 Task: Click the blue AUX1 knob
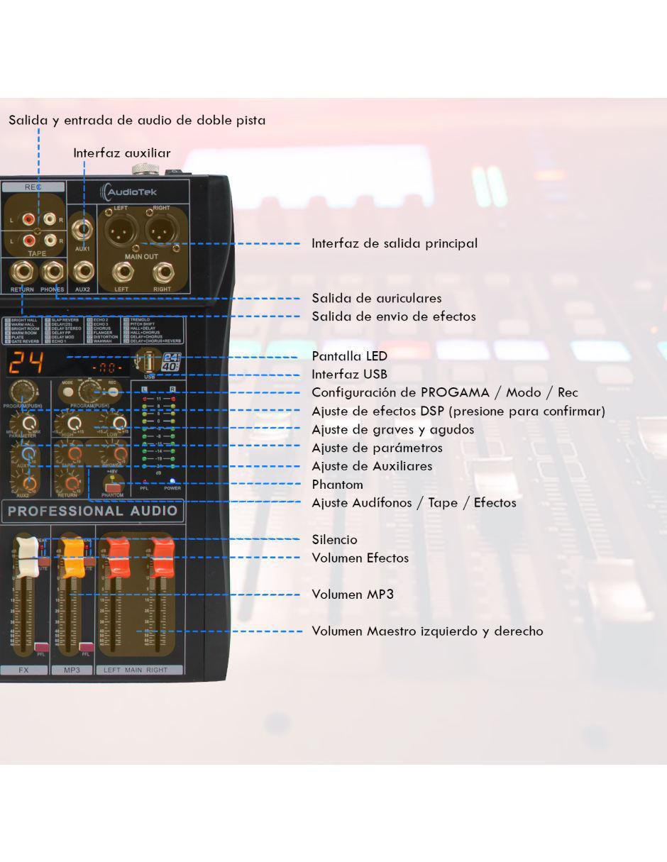[x=28, y=453]
